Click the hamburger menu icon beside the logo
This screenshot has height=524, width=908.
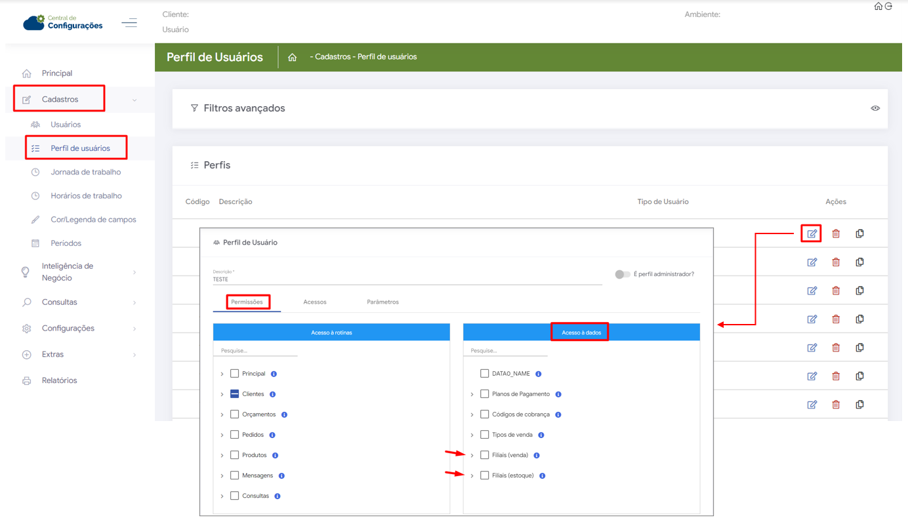(x=129, y=23)
